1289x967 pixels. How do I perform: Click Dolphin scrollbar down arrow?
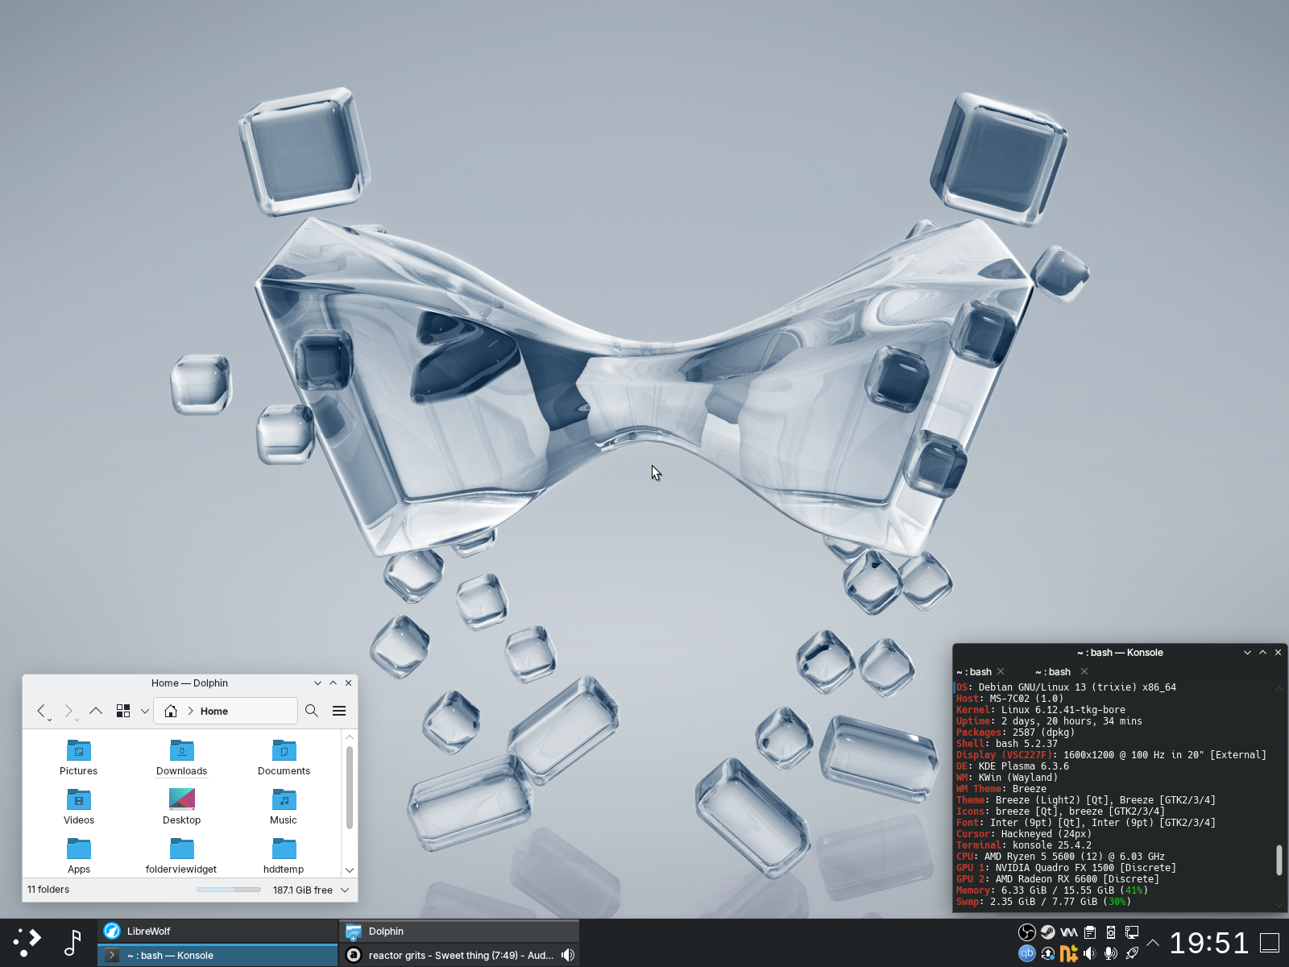pos(350,870)
